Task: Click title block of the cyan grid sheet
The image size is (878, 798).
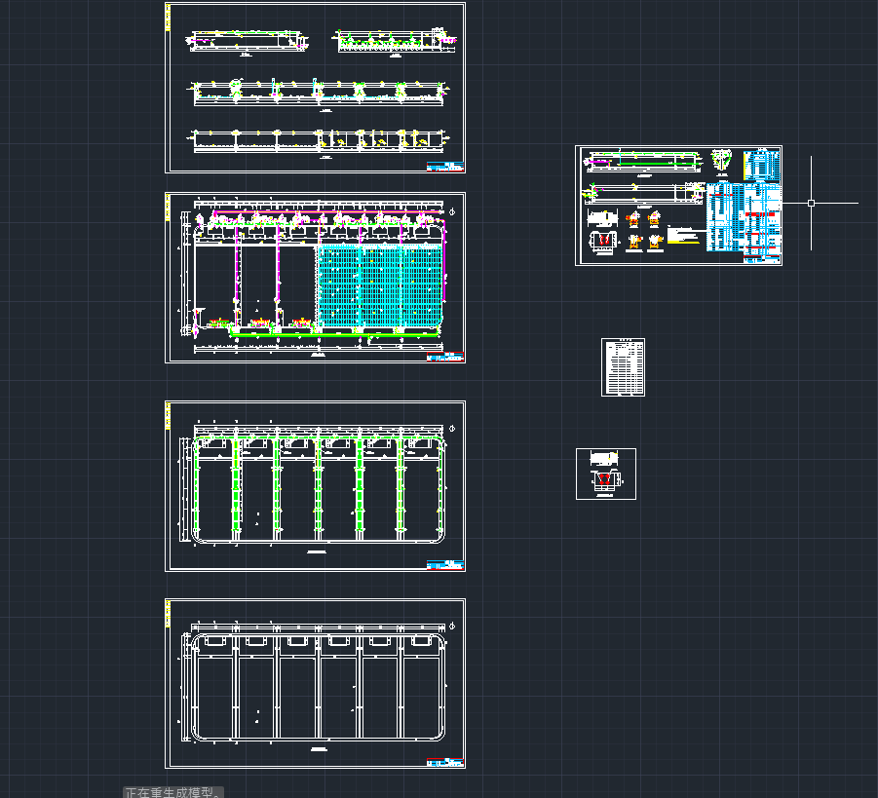Action: [x=445, y=357]
